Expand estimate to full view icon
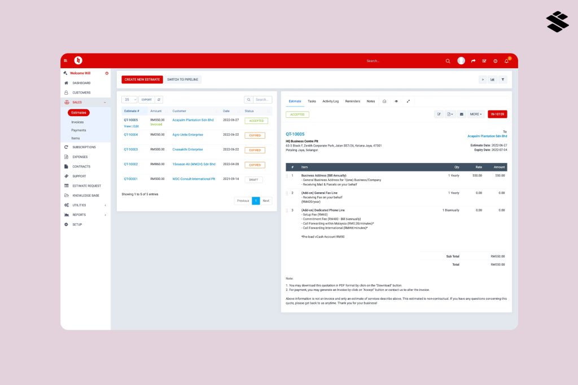The width and height of the screenshot is (578, 385). pos(408,101)
